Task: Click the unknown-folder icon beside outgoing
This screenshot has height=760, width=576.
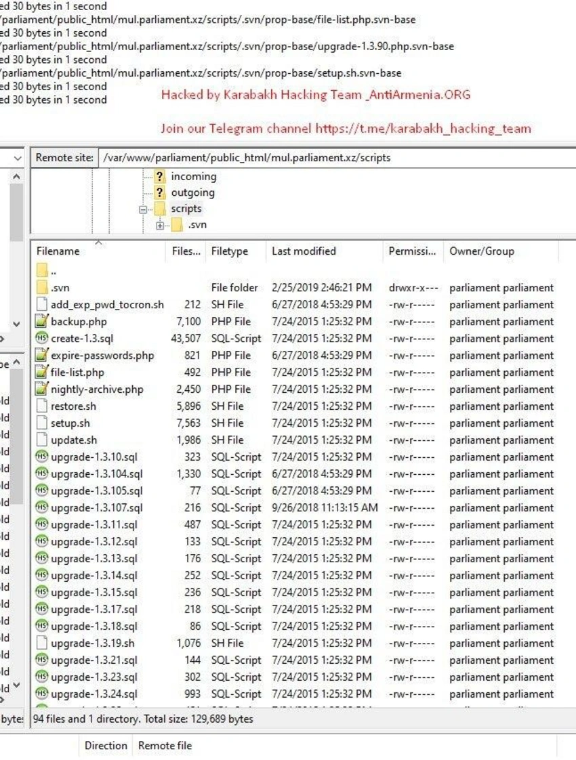Action: pyautogui.click(x=159, y=192)
